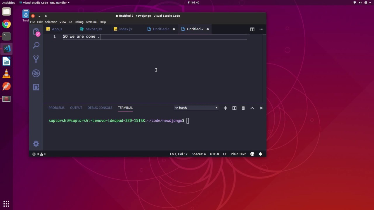Screen dimensions: 374x210
Task: Open the Explorer view in activity bar
Action: (x=36, y=32)
